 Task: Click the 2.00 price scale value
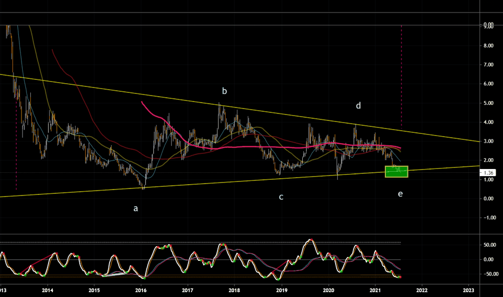coord(488,160)
